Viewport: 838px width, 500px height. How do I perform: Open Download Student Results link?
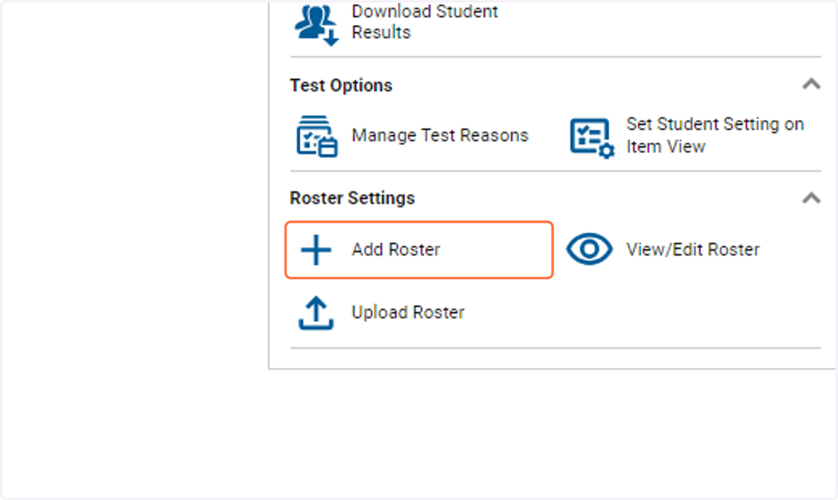(x=425, y=22)
